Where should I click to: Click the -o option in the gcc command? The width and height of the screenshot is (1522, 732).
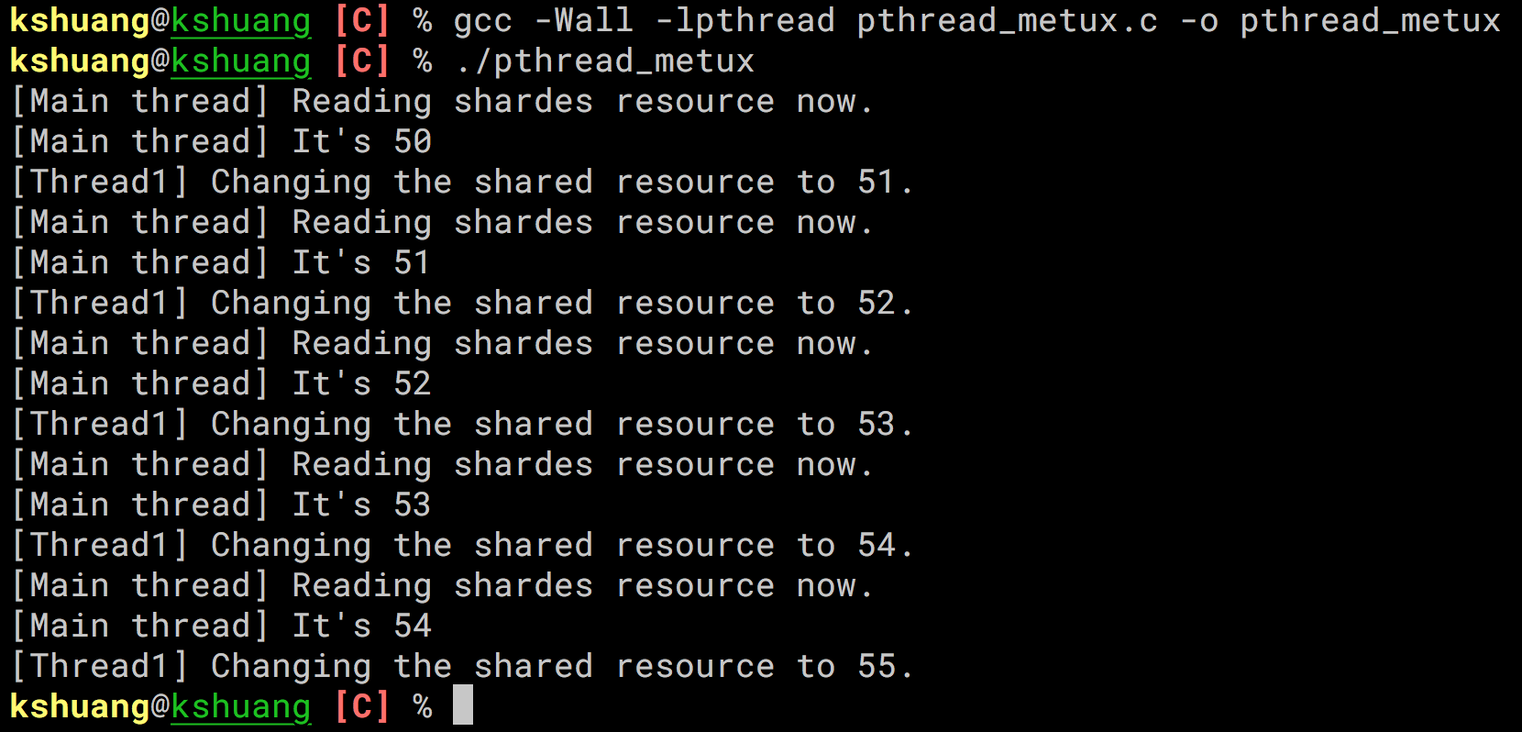tap(1198, 20)
